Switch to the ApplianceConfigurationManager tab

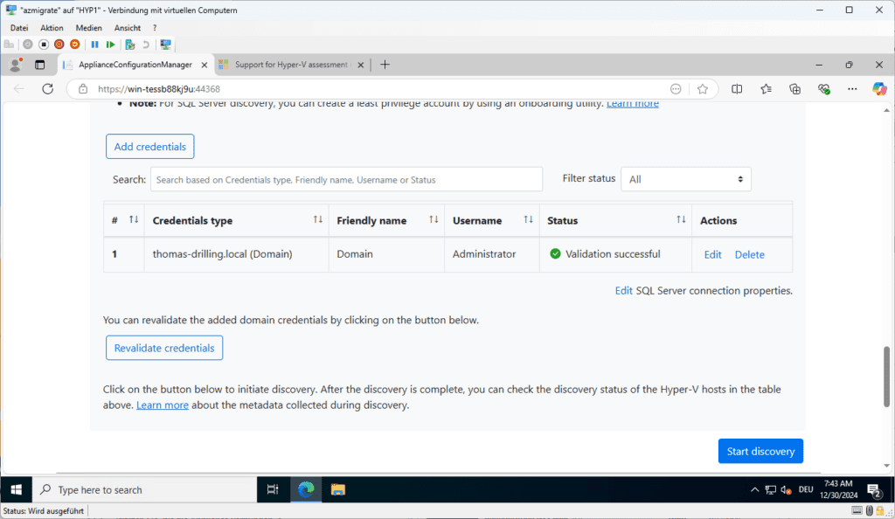pos(135,65)
